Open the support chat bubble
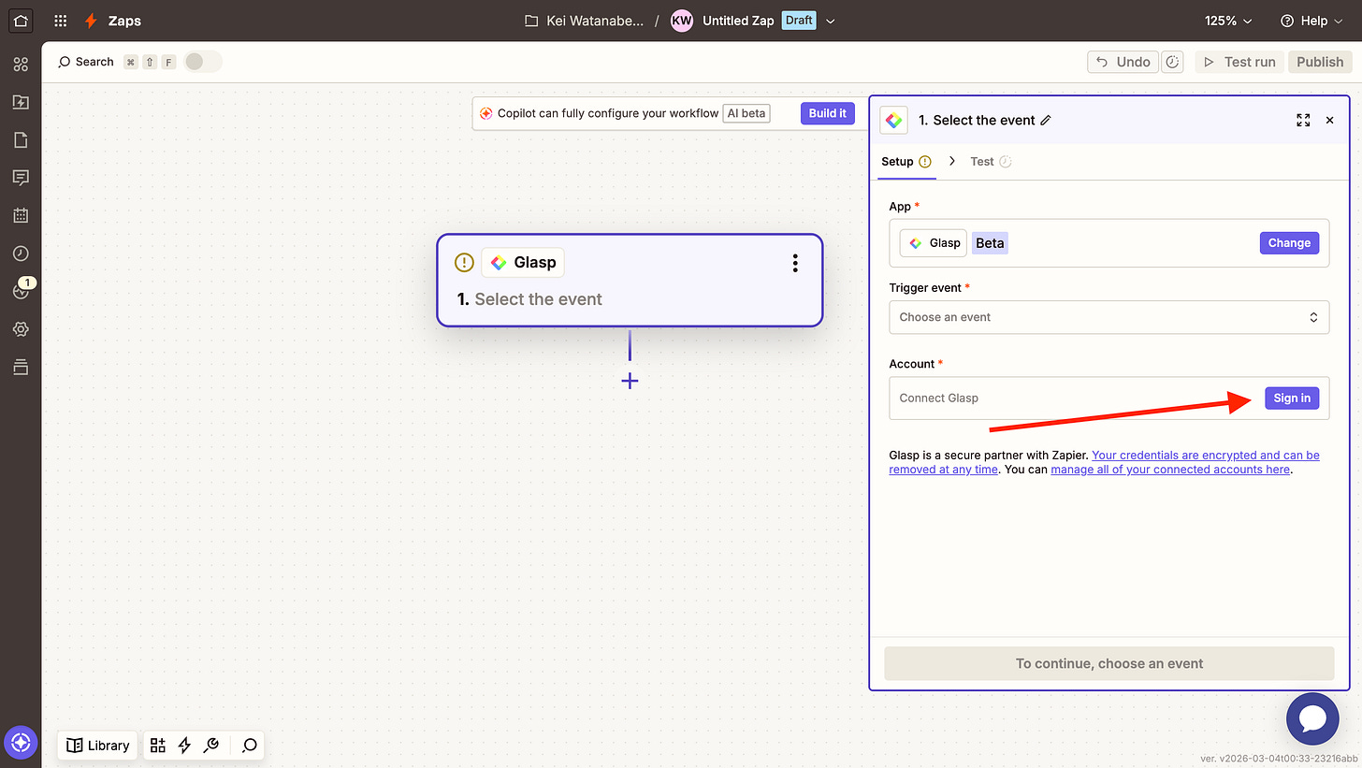This screenshot has width=1362, height=768. [1313, 718]
